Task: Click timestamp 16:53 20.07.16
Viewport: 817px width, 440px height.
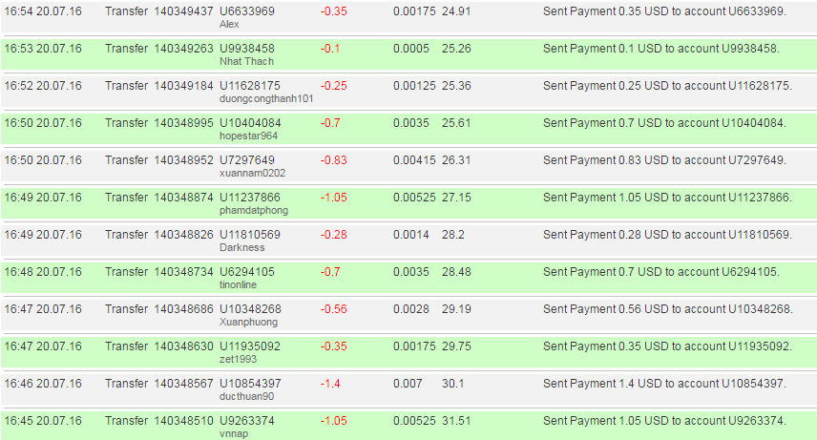Action: pos(43,49)
